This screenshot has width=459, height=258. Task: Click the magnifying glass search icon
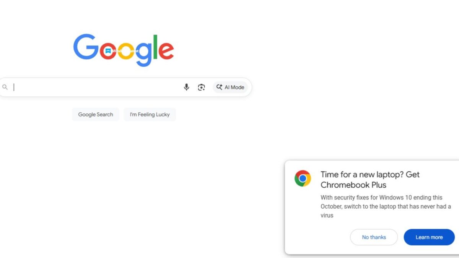point(5,87)
